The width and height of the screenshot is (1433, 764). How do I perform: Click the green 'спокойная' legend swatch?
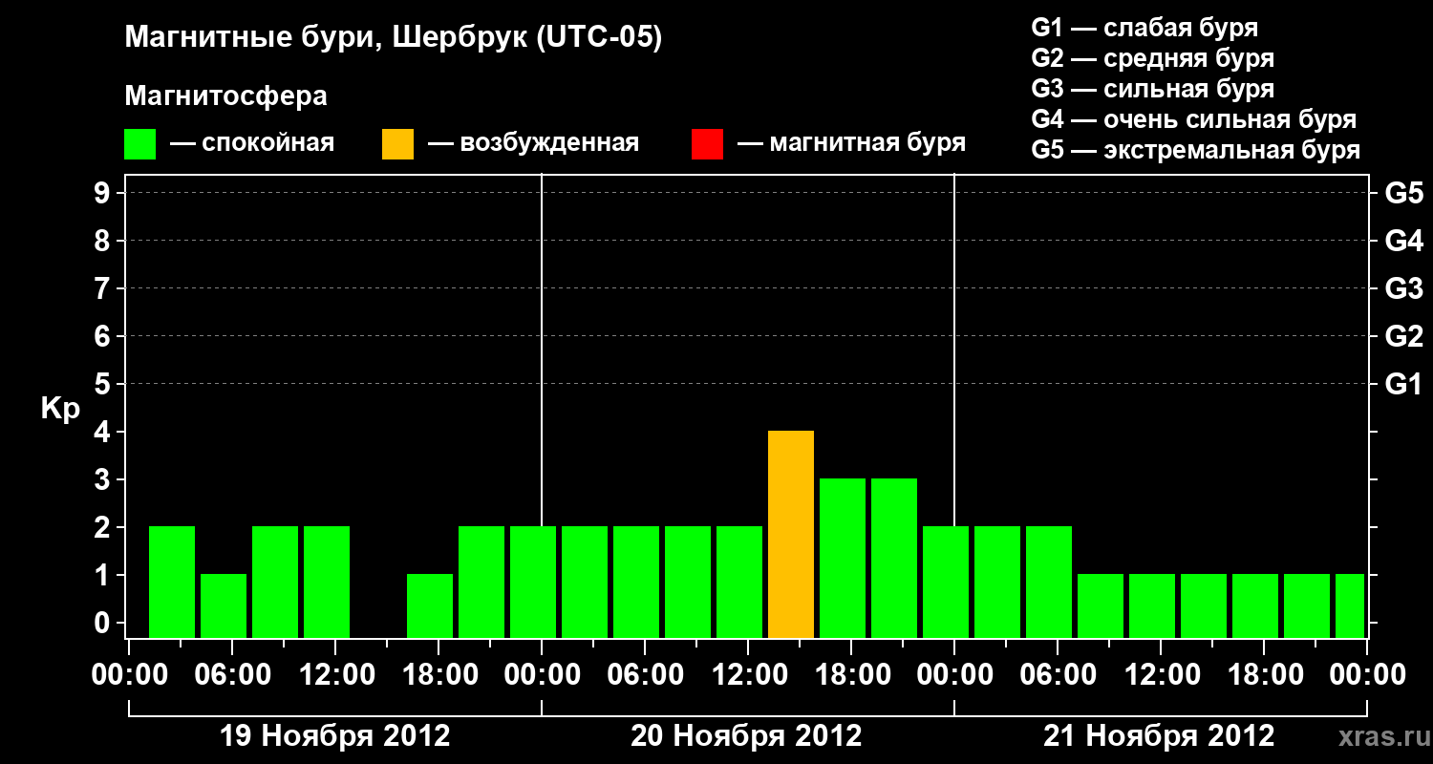(x=139, y=143)
